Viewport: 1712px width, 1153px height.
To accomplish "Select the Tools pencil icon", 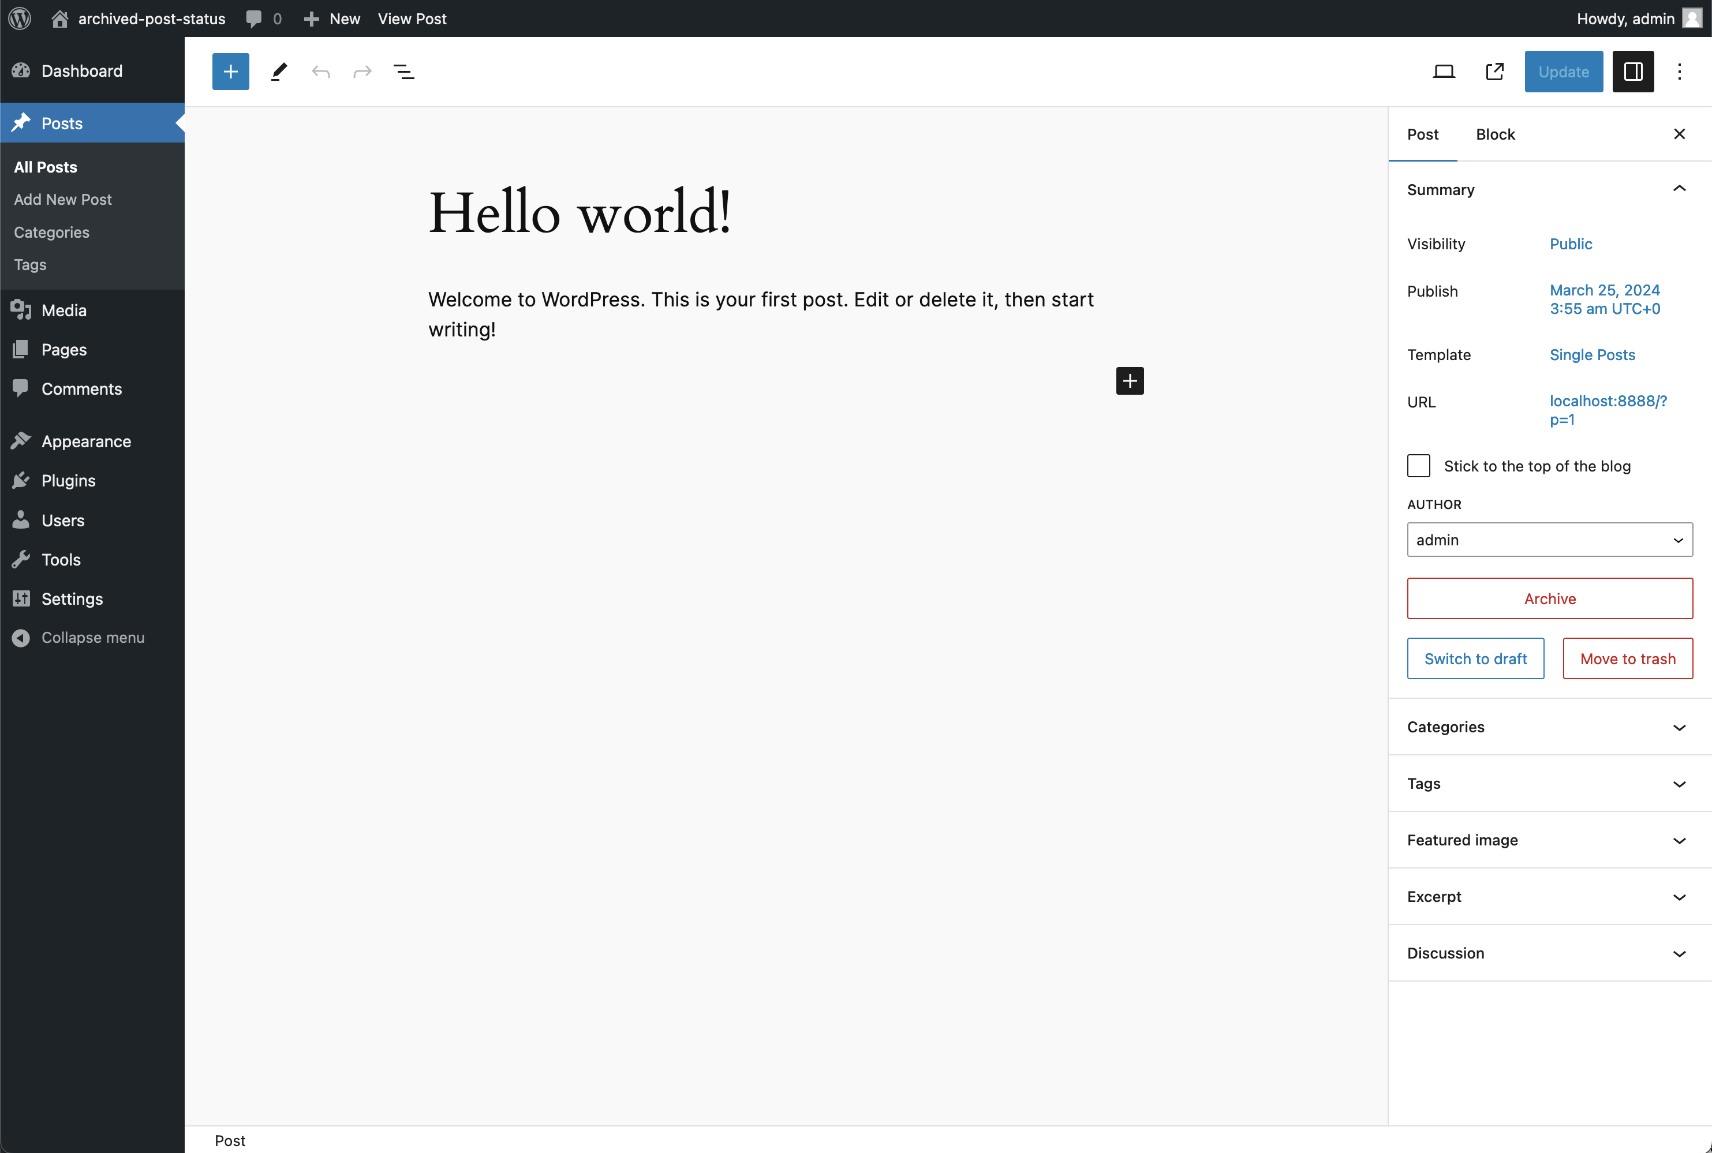I will (279, 72).
